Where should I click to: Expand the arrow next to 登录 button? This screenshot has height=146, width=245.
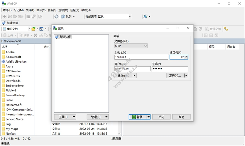148,117
